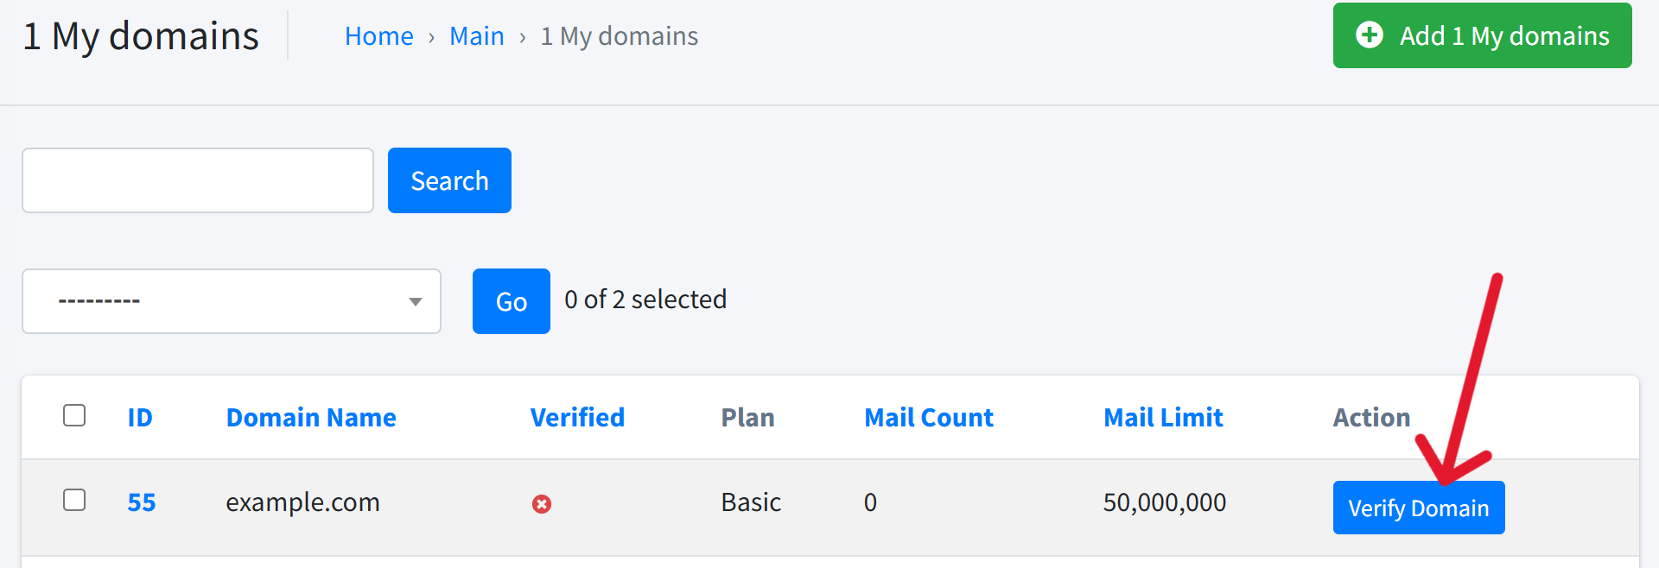Toggle the select-all checkbox in table header
This screenshot has width=1659, height=568.
click(75, 415)
